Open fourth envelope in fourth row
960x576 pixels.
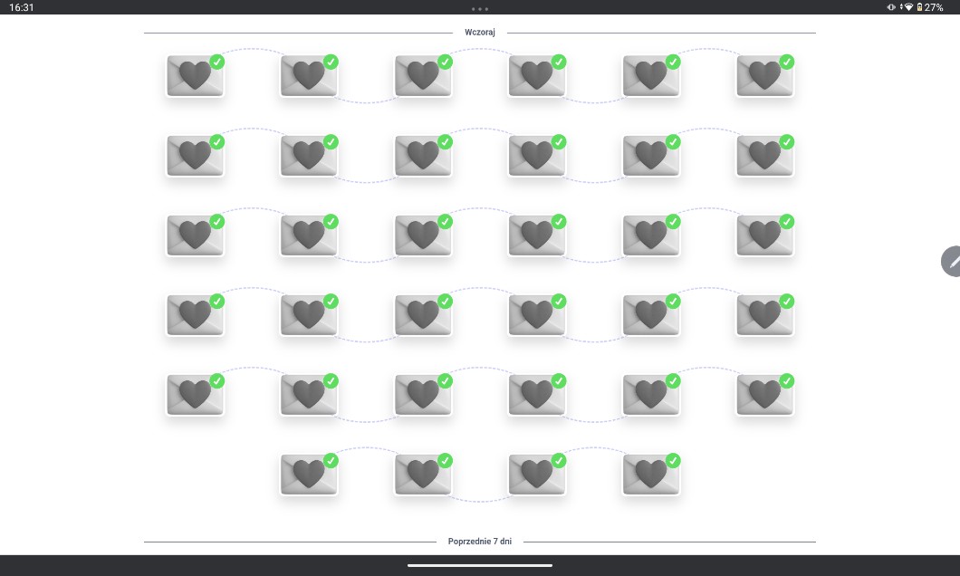pos(536,315)
